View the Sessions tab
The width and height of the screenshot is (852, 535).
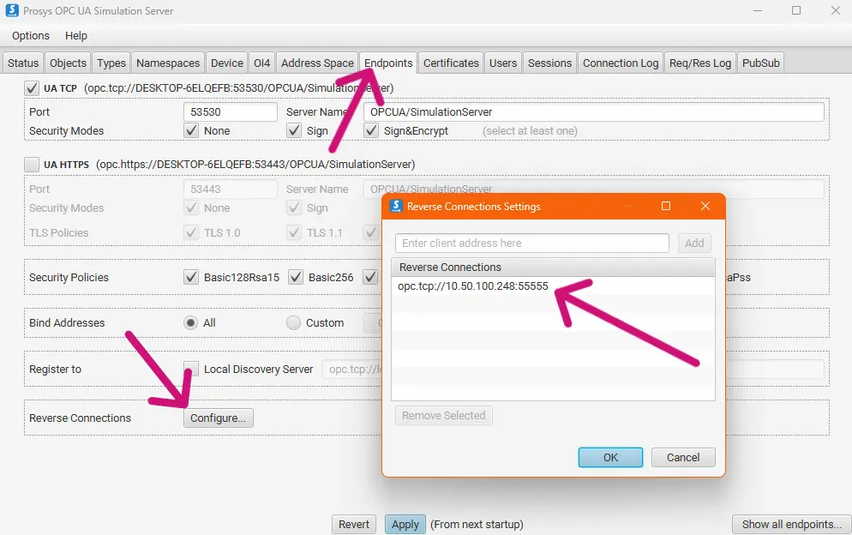[550, 63]
